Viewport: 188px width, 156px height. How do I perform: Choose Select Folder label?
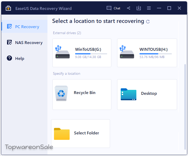(x=87, y=133)
